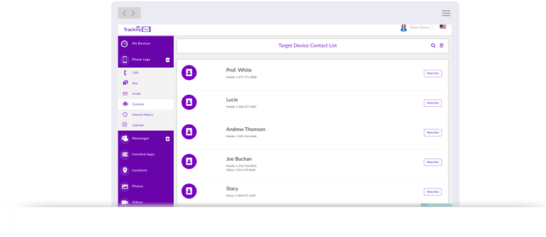Screen dimensions: 546x237
Task: Click the browser back arrow
Action: pos(124,13)
